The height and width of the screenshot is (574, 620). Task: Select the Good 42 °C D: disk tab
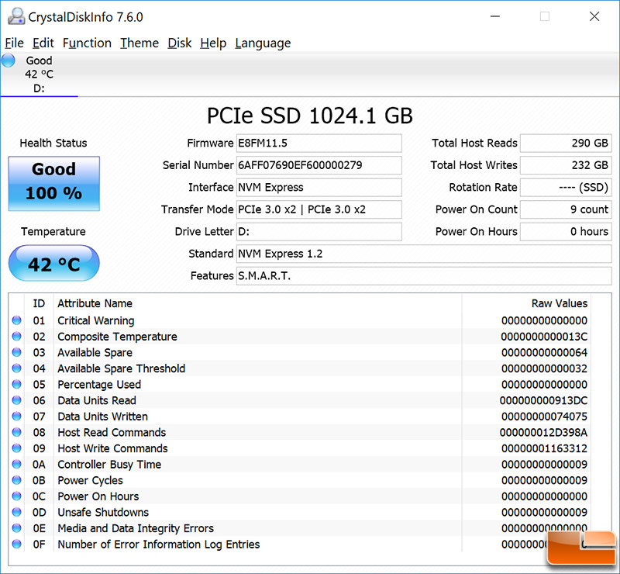[39, 74]
